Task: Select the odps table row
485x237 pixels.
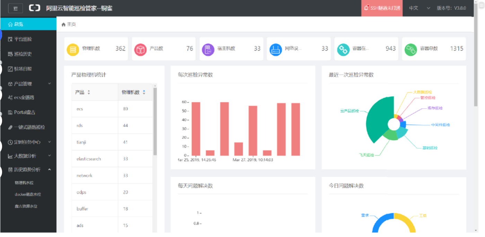Action: (x=112, y=192)
